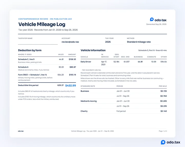Click the odometer end value 61,037

point(127,62)
